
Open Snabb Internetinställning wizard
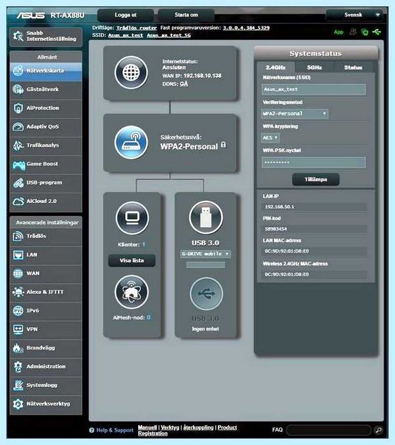click(46, 36)
